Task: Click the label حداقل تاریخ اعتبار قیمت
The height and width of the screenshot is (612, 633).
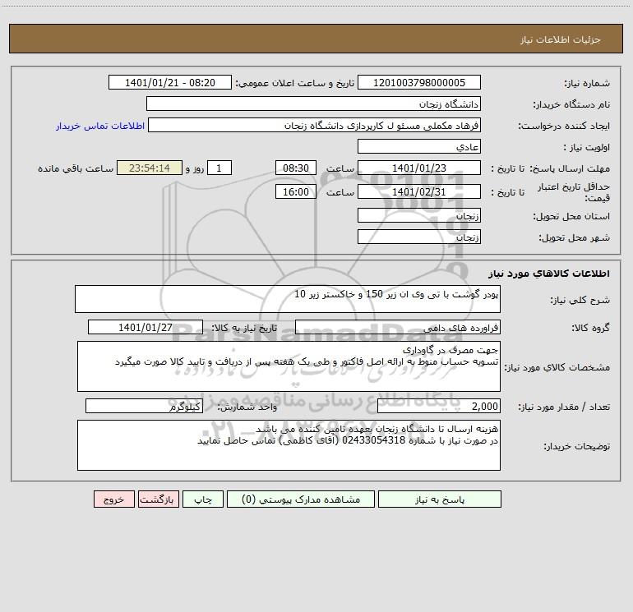Action: [x=573, y=192]
